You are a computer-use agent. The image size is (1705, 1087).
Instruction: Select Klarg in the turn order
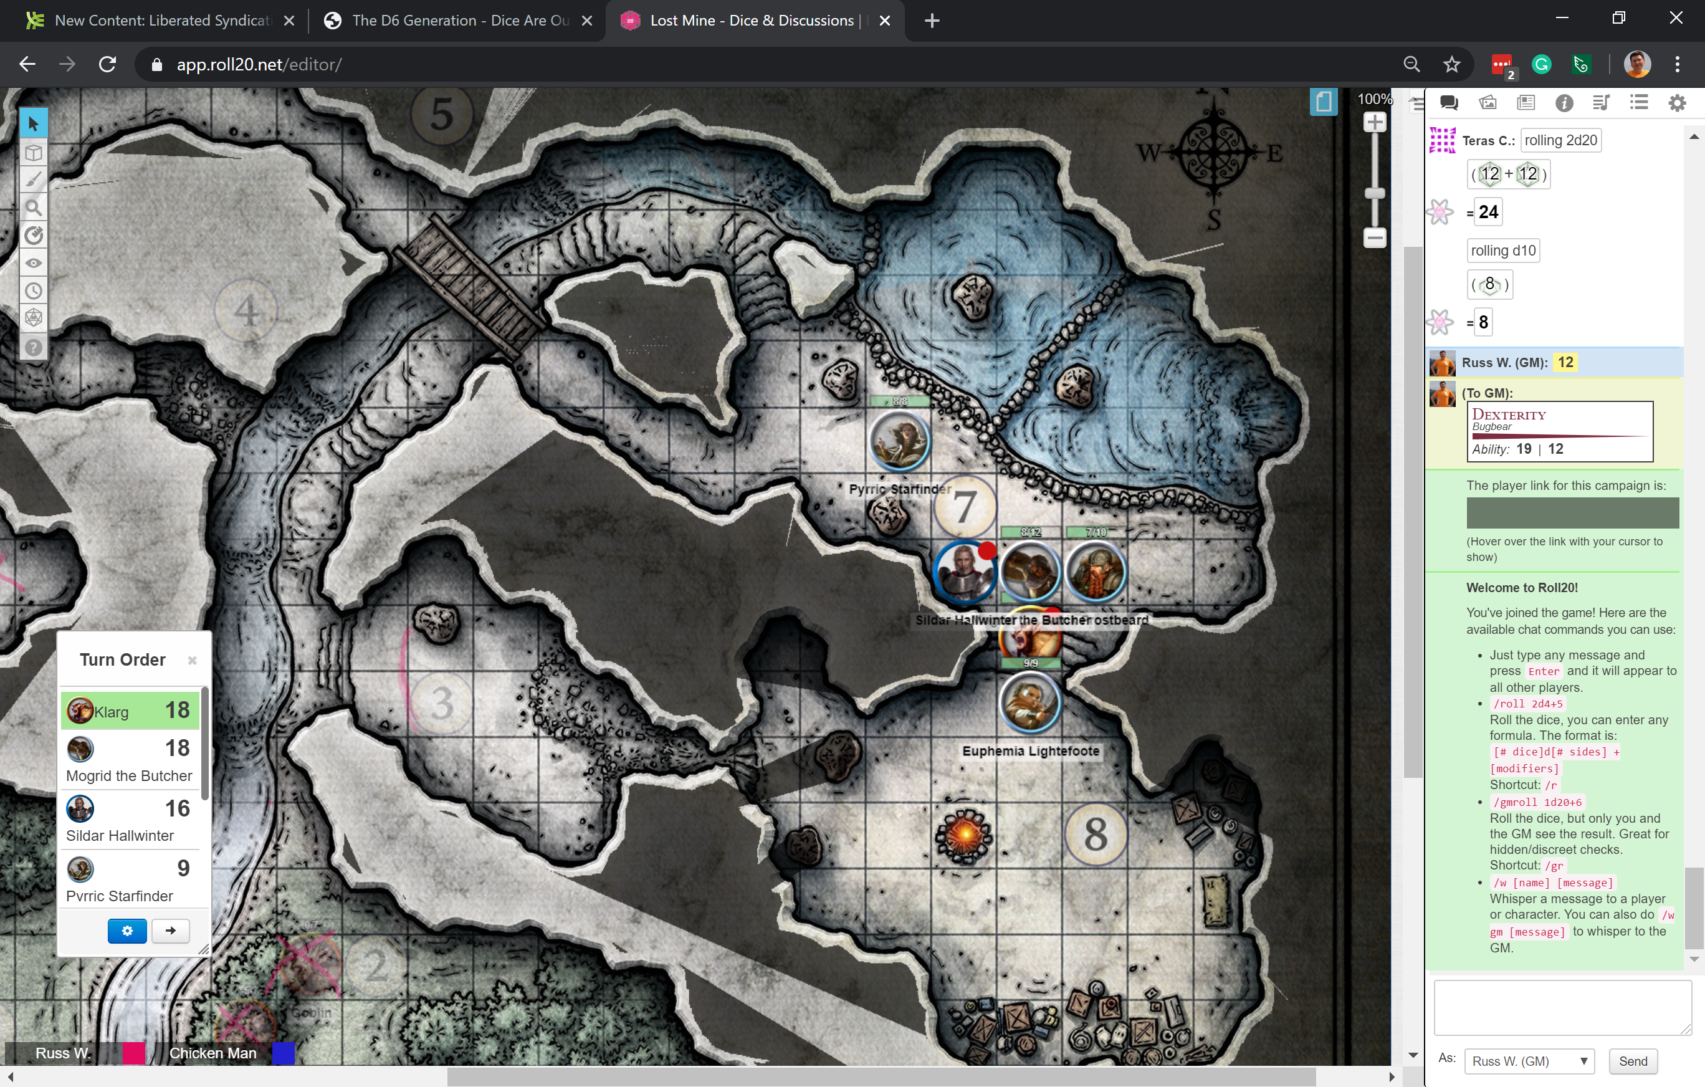pyautogui.click(x=130, y=711)
